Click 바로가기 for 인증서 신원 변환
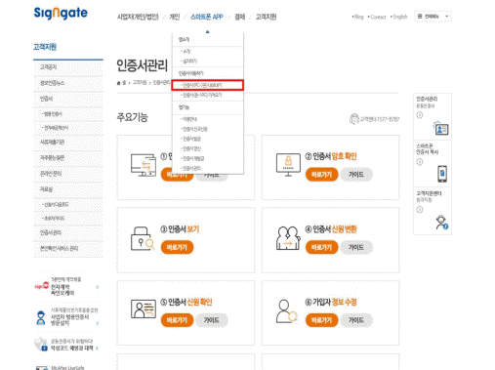495x370 pixels. tap(321, 248)
